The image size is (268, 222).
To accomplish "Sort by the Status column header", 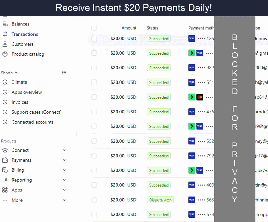I will coord(152,28).
